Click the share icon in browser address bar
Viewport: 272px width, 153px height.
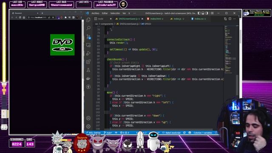[49, 17]
